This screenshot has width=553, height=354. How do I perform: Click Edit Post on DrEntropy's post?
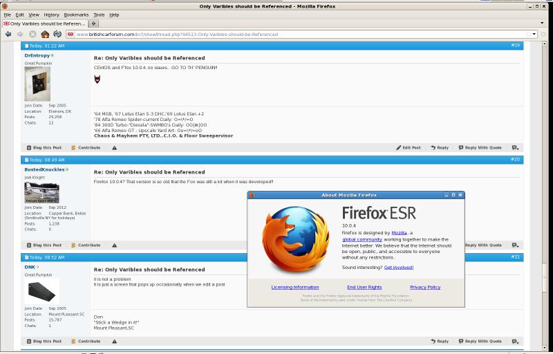408,148
